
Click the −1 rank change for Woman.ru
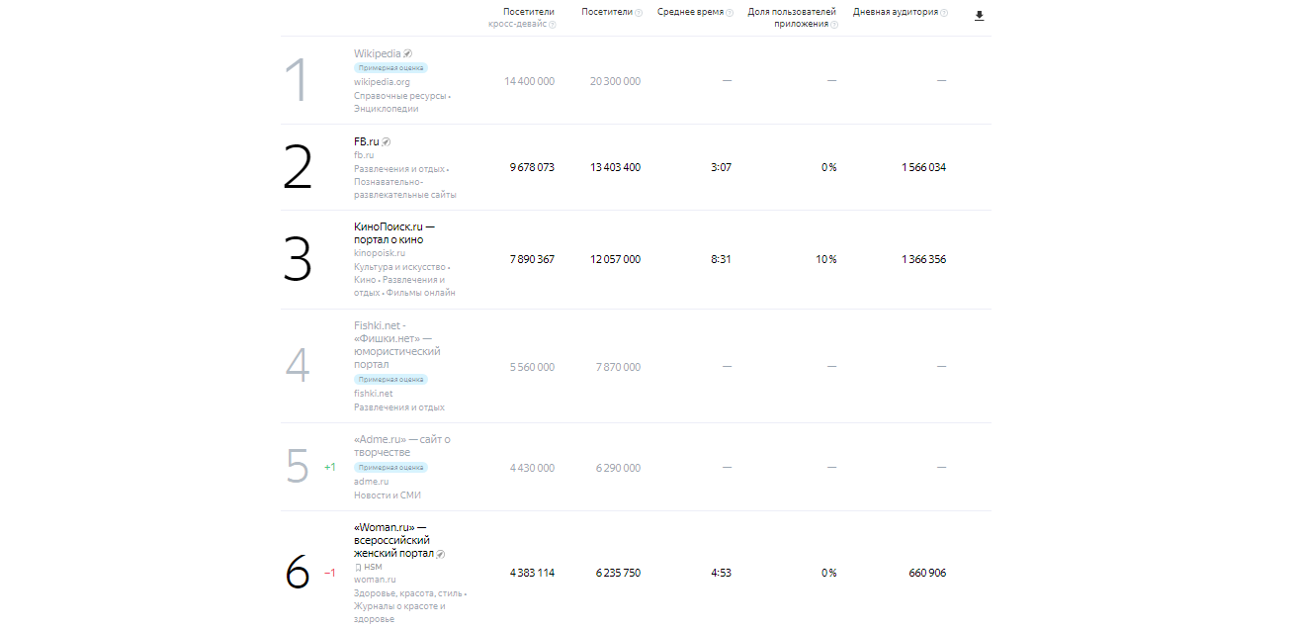coord(330,573)
